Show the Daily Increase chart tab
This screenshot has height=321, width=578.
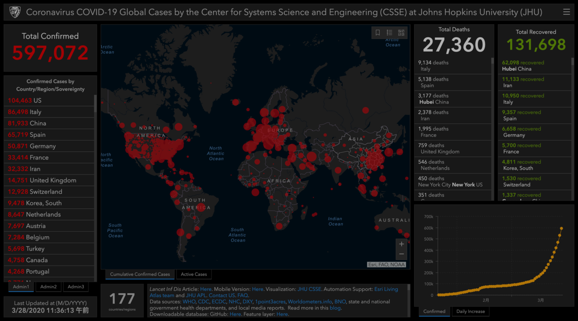pos(470,311)
